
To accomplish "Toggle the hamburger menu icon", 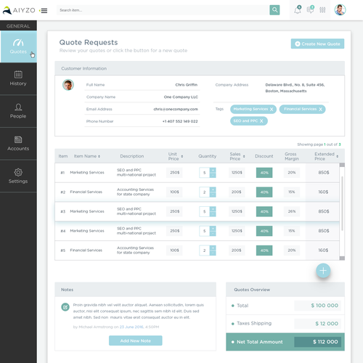I will click(44, 11).
